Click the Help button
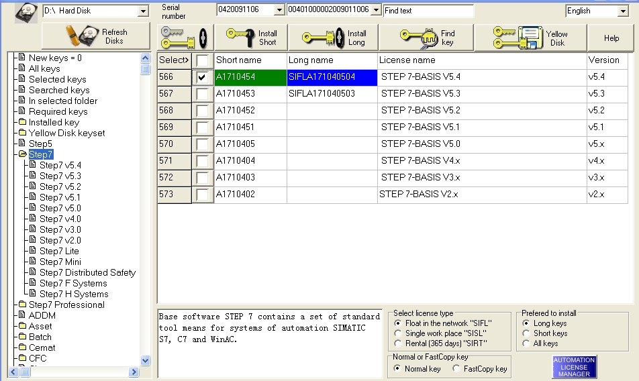 pyautogui.click(x=611, y=38)
